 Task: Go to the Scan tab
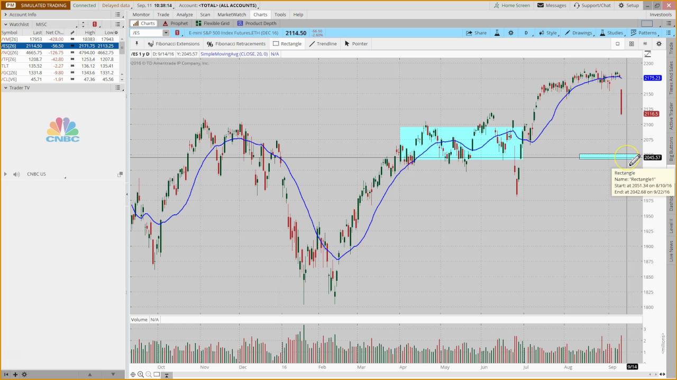[x=205, y=15]
